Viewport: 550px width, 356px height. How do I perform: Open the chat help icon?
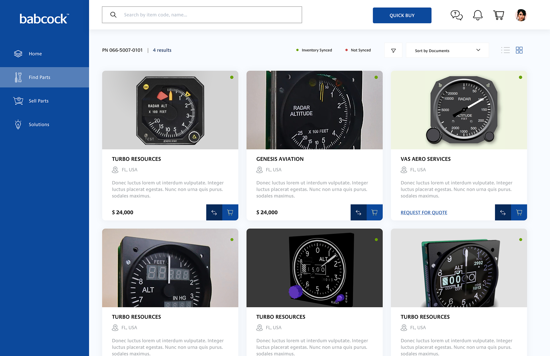[456, 15]
